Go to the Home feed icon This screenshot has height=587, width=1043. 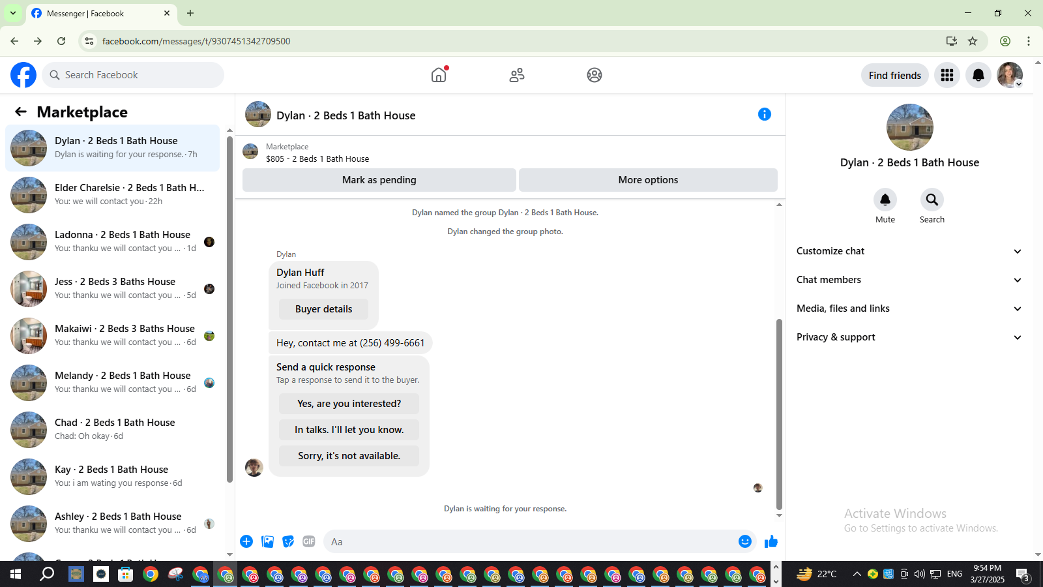click(x=439, y=75)
